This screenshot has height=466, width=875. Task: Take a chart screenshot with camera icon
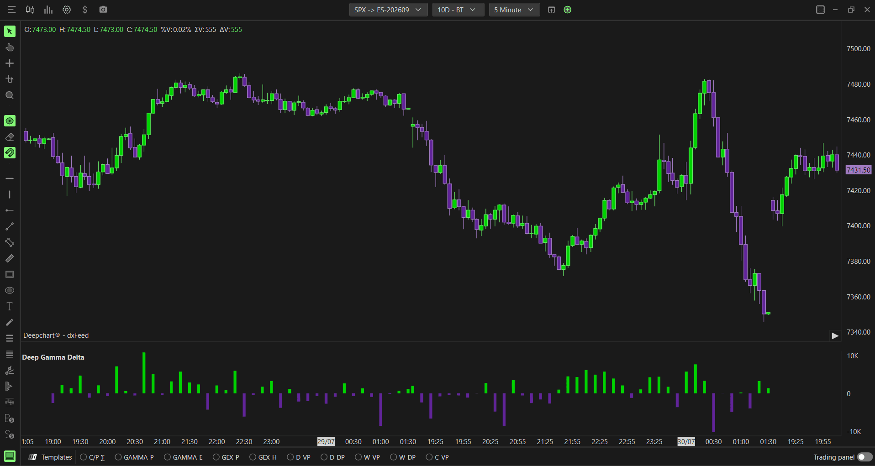(103, 10)
